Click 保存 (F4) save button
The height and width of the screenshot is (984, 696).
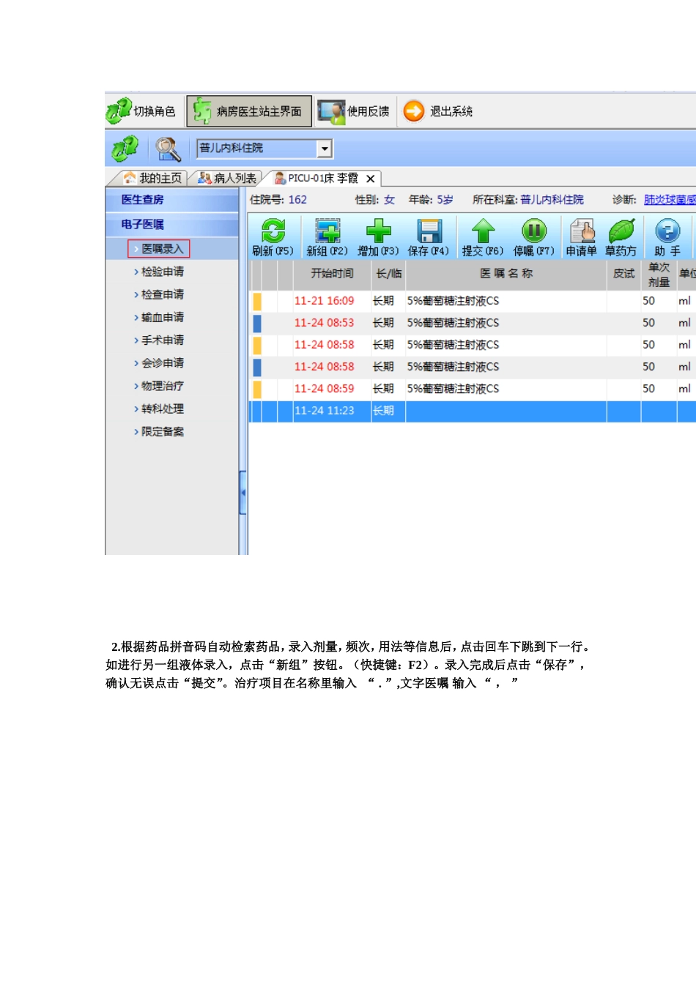click(x=429, y=237)
